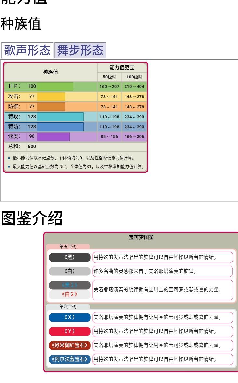Click the 第六世代 generation label
The image size is (238, 383).
[68, 306]
